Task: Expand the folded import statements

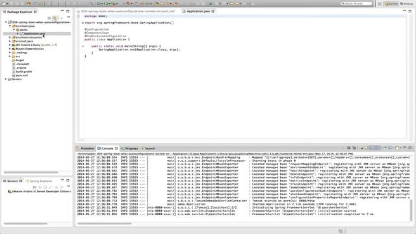Action: pyautogui.click(x=83, y=23)
